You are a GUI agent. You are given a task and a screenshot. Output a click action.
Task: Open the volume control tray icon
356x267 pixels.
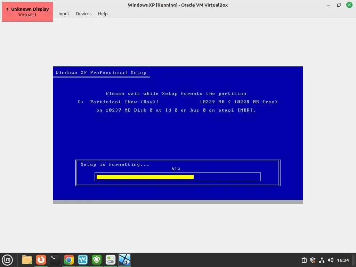pyautogui.click(x=331, y=260)
